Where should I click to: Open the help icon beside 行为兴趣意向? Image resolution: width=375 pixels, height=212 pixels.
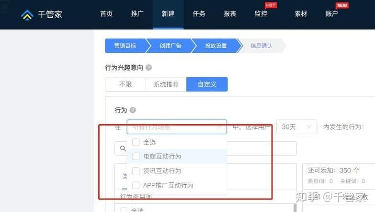click(x=148, y=67)
